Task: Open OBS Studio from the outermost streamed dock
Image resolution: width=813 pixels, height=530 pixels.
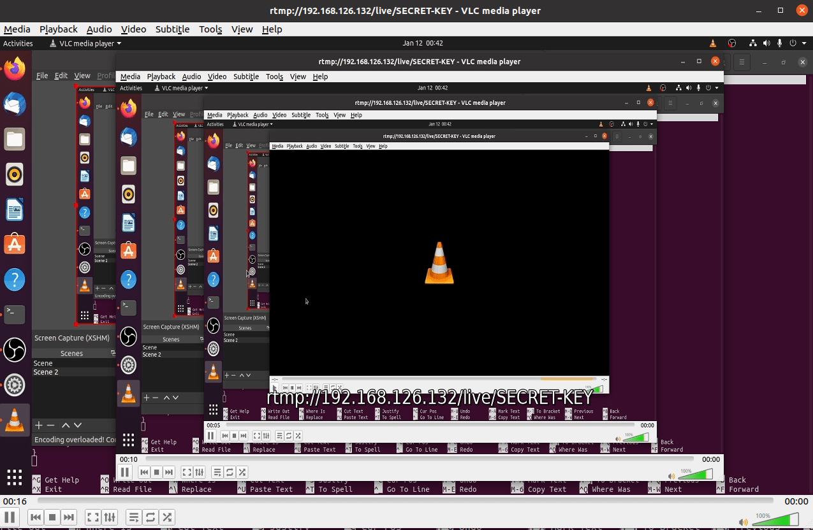Action: [x=15, y=349]
